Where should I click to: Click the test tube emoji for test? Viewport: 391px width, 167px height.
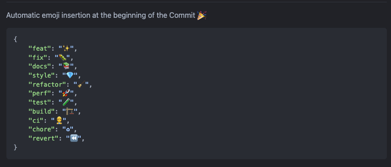pyautogui.click(x=66, y=102)
